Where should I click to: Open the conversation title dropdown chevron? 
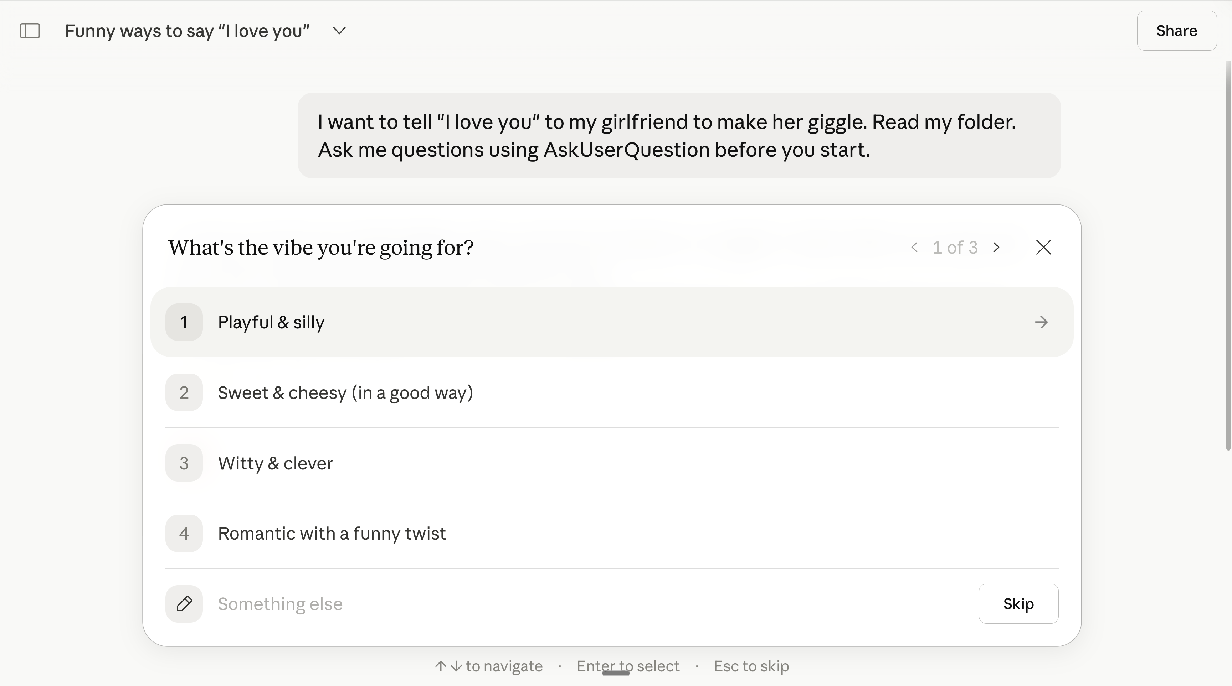pos(339,31)
